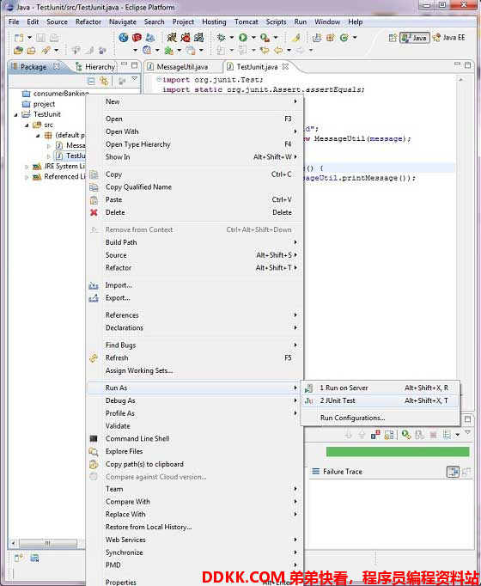Click Restore from Local History... entry
Screen dimensions: 481x586
coord(149,527)
